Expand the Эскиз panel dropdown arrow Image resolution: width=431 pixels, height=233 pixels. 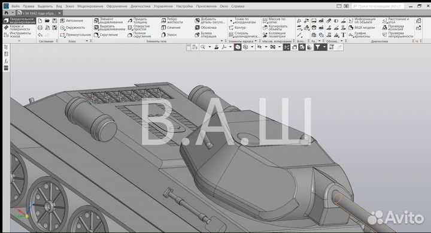pyautogui.click(x=87, y=41)
